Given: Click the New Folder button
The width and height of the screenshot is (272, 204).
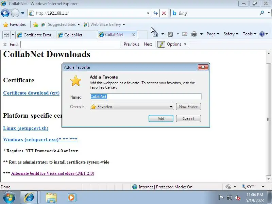Looking at the screenshot, I should [188, 106].
